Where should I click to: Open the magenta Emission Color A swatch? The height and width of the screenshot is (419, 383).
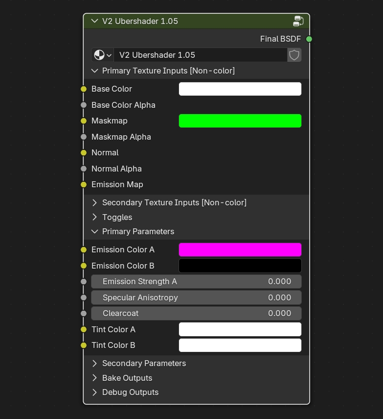coord(240,249)
